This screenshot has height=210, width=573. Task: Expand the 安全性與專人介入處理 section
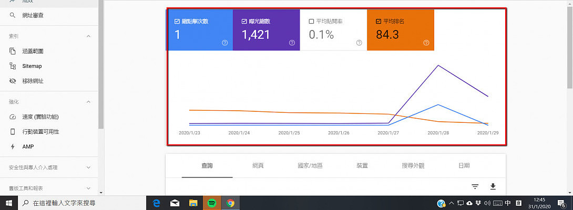[x=88, y=167]
